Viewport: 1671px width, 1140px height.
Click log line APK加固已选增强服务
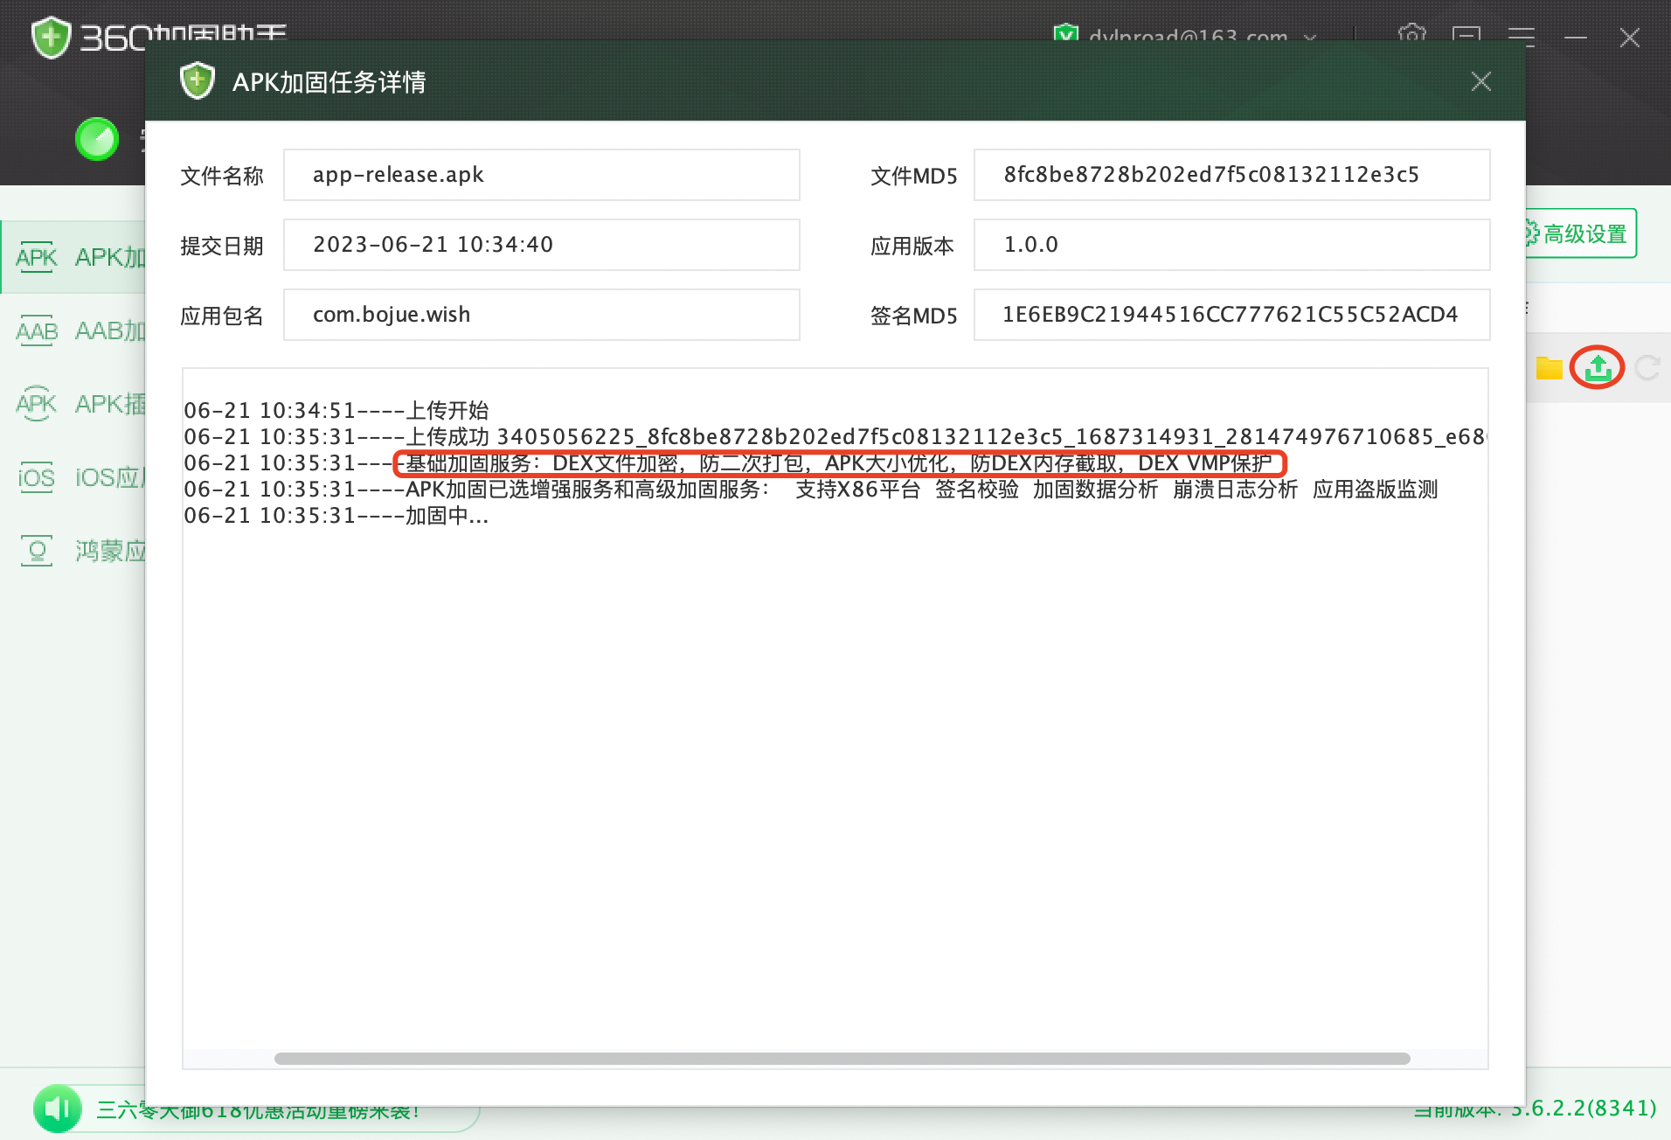tap(811, 489)
